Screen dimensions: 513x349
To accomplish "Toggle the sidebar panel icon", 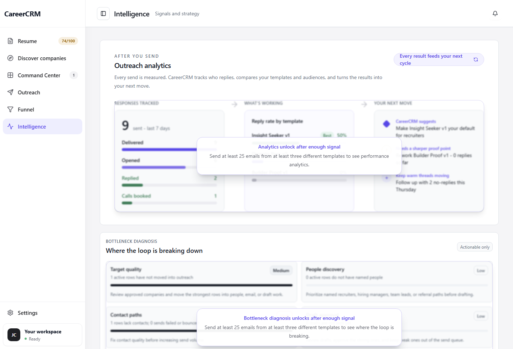I will pyautogui.click(x=103, y=14).
